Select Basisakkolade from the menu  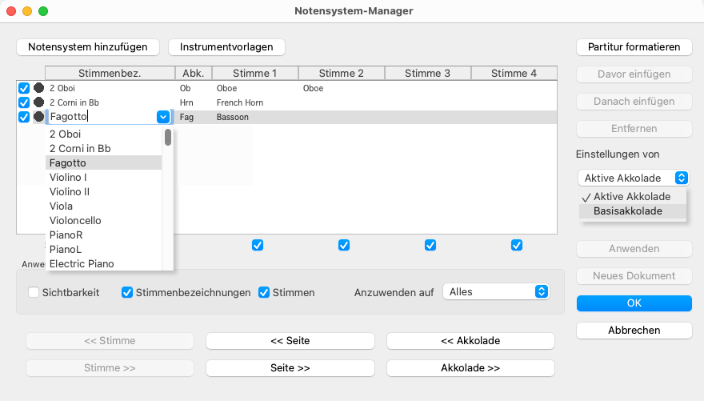click(x=628, y=211)
